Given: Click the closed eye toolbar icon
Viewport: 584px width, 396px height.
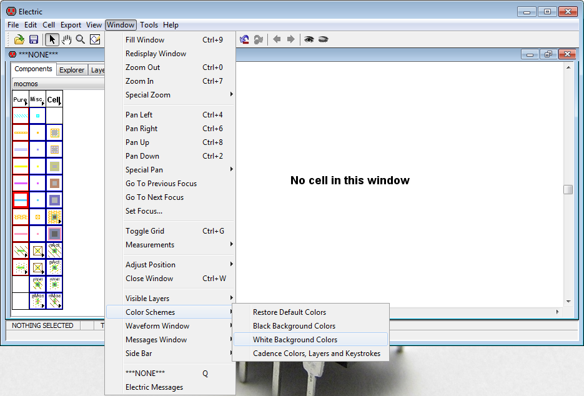Looking at the screenshot, I should point(323,39).
